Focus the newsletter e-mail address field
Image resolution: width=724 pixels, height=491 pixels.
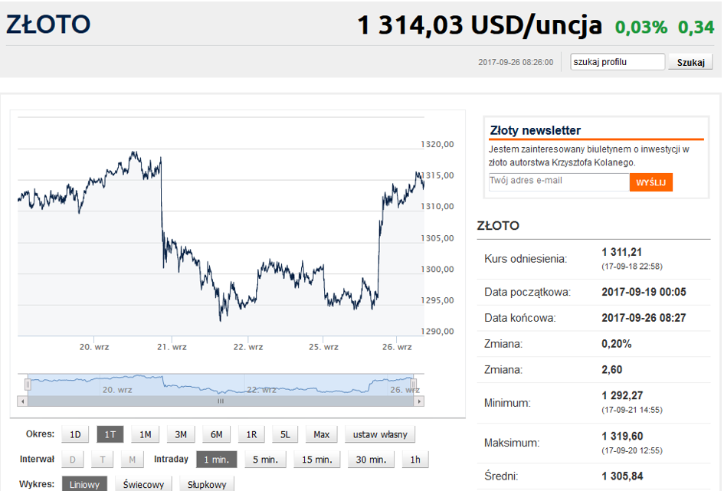tap(559, 182)
